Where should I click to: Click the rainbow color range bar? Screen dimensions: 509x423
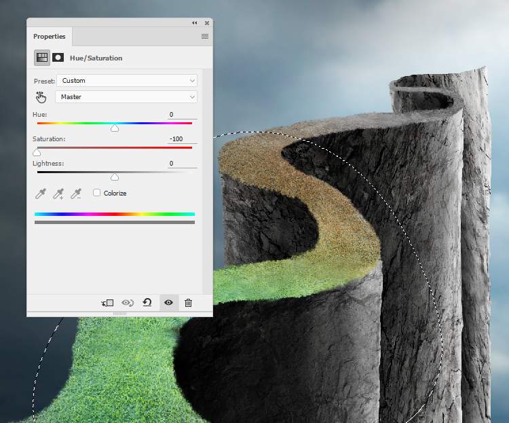(x=115, y=214)
